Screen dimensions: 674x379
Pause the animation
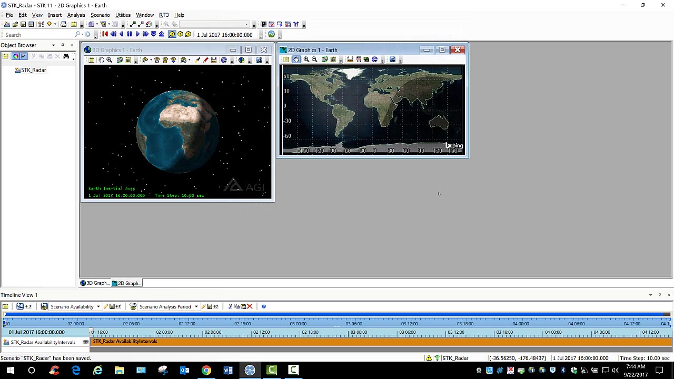[x=130, y=34]
